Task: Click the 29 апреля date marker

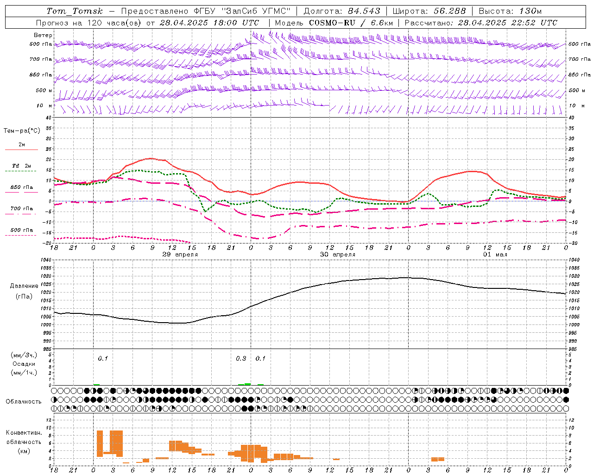Action: (180, 255)
